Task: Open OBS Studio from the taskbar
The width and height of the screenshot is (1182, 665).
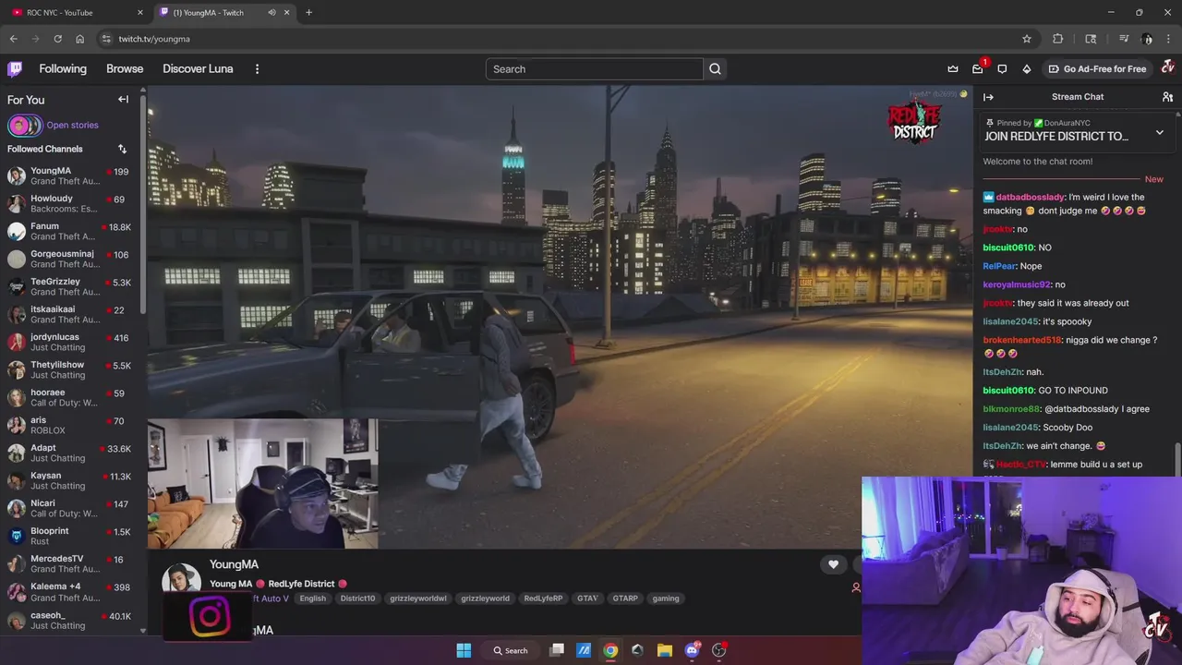Action: tap(719, 650)
